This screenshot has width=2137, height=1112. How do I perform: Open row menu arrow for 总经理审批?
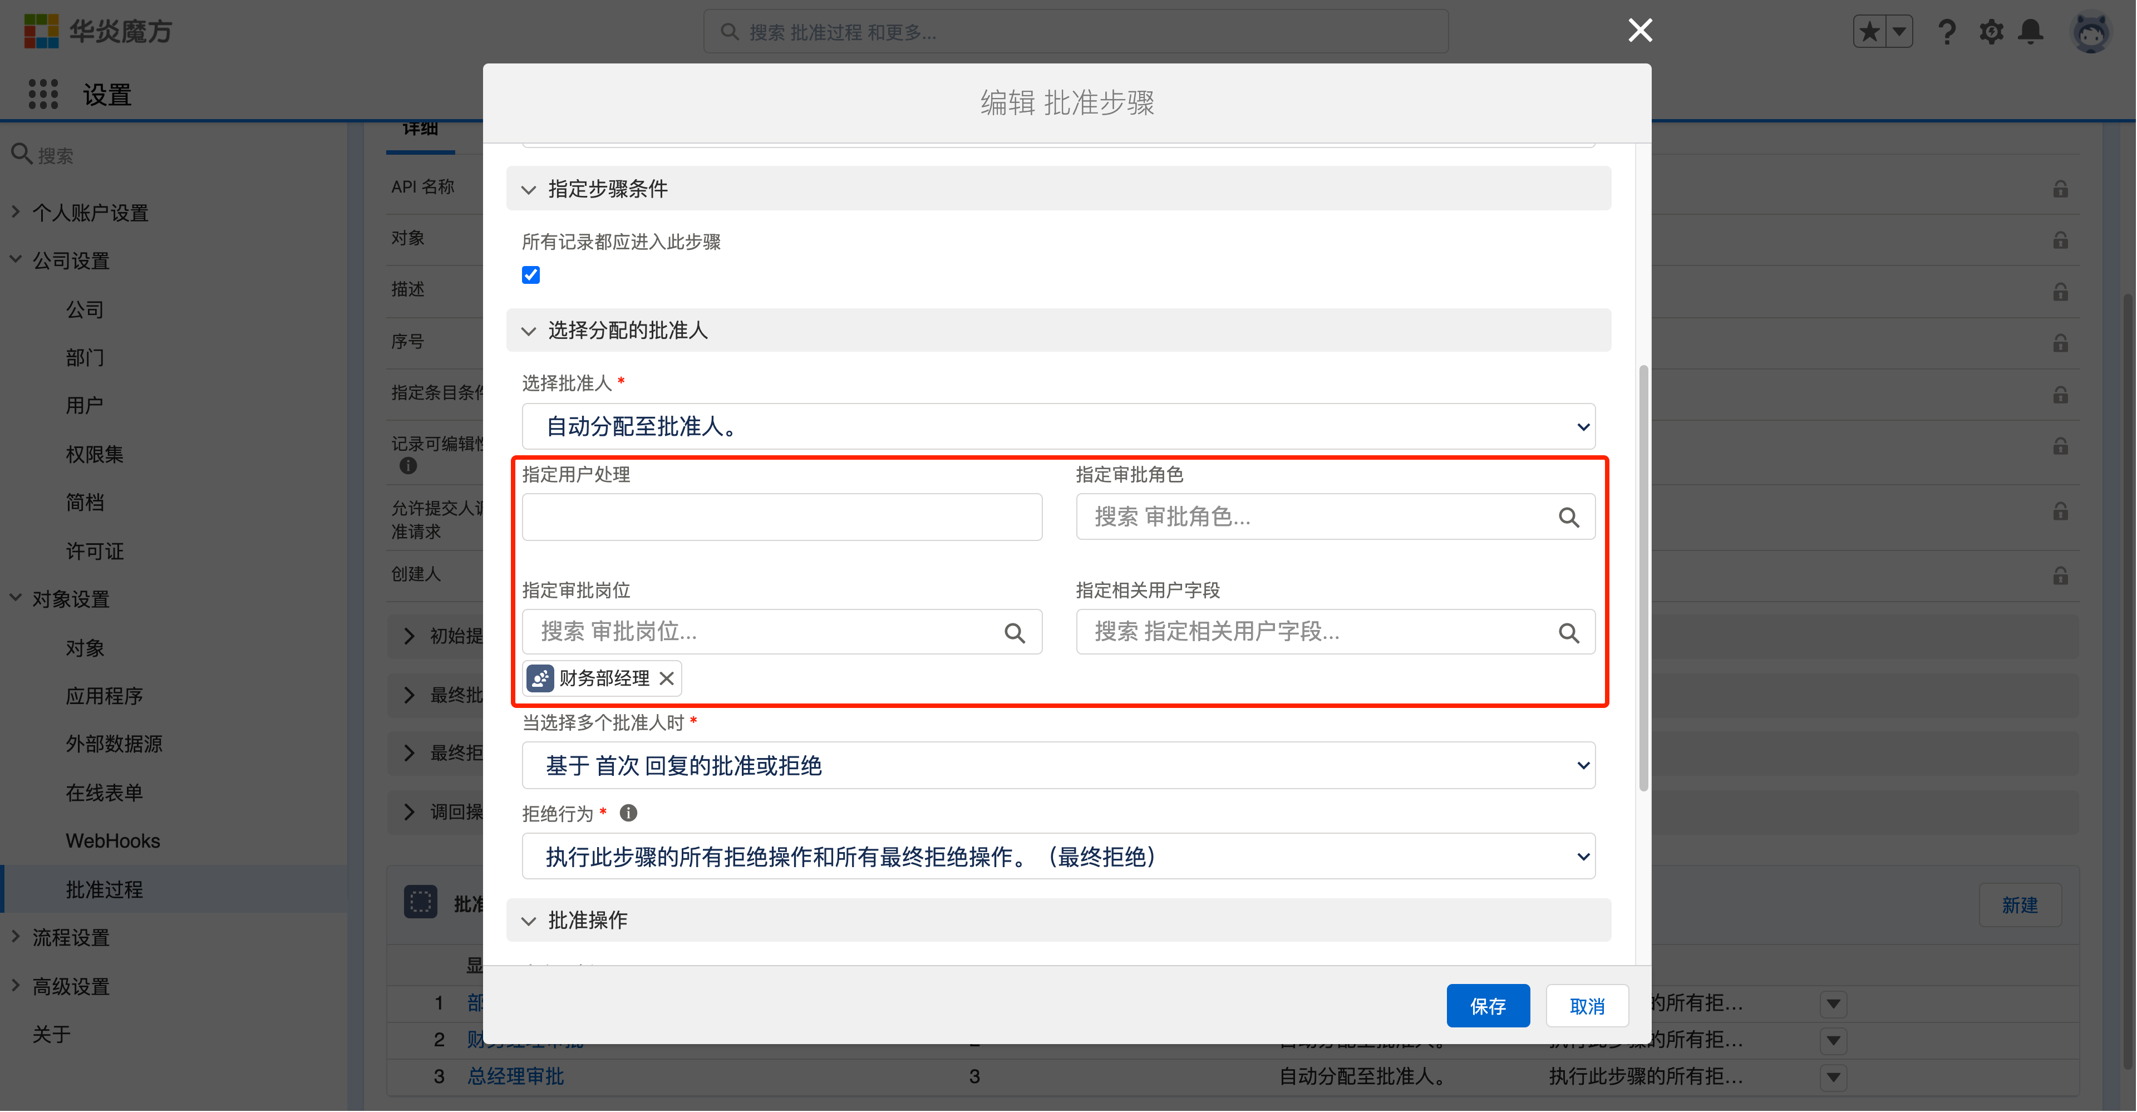(x=1833, y=1077)
